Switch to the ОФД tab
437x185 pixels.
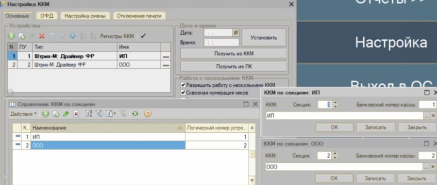[47, 16]
